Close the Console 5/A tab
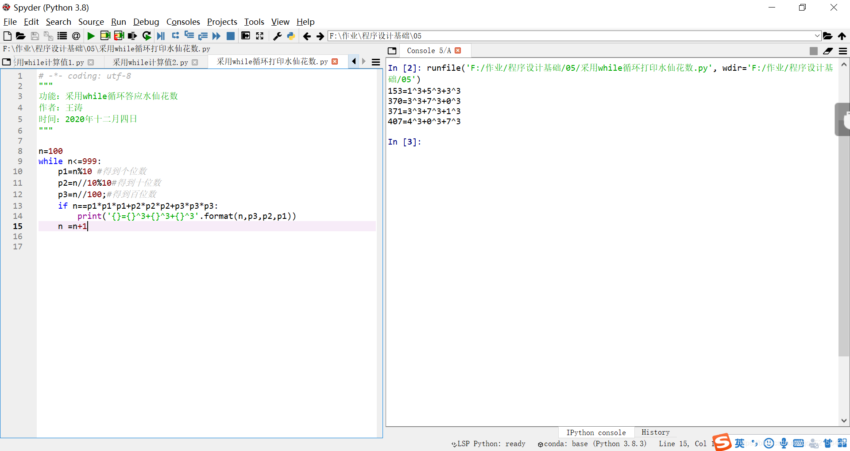 pyautogui.click(x=458, y=51)
